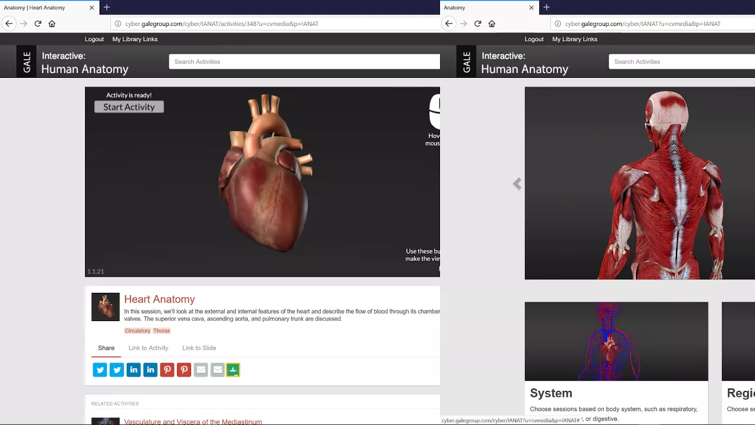Click forward arrow in Heart Anatomy window
The width and height of the screenshot is (755, 425).
click(24, 24)
